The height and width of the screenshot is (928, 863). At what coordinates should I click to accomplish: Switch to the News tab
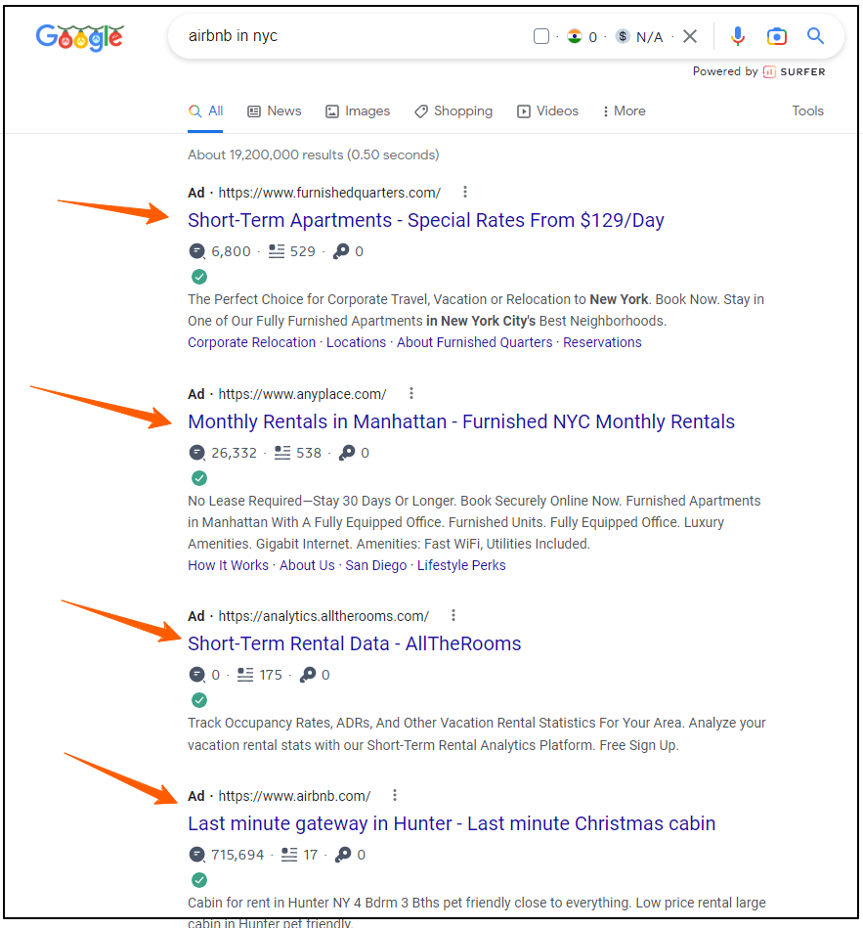275,111
